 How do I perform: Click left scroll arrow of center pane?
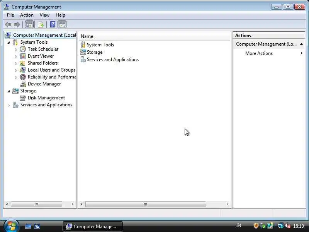click(x=81, y=204)
